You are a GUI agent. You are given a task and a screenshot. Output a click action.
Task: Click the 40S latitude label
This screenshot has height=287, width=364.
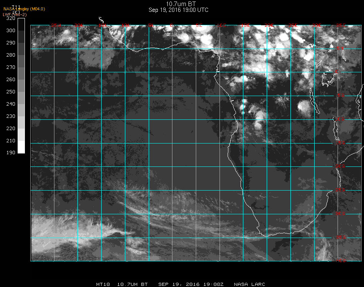[341, 261]
